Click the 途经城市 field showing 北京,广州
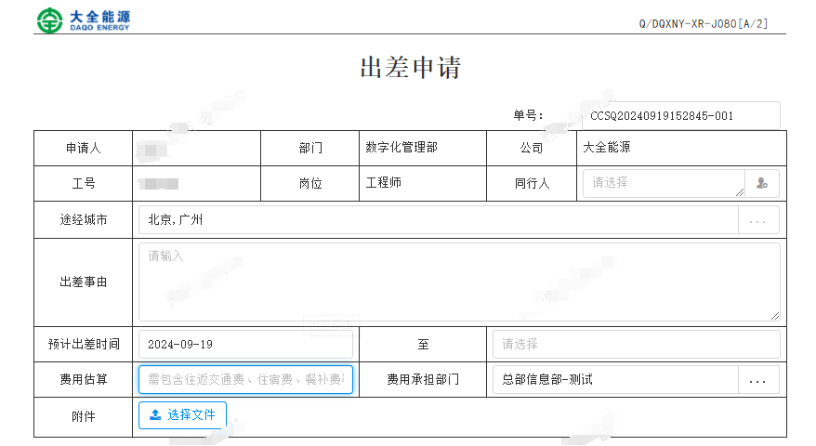Image resolution: width=816 pixels, height=446 pixels. [x=438, y=220]
